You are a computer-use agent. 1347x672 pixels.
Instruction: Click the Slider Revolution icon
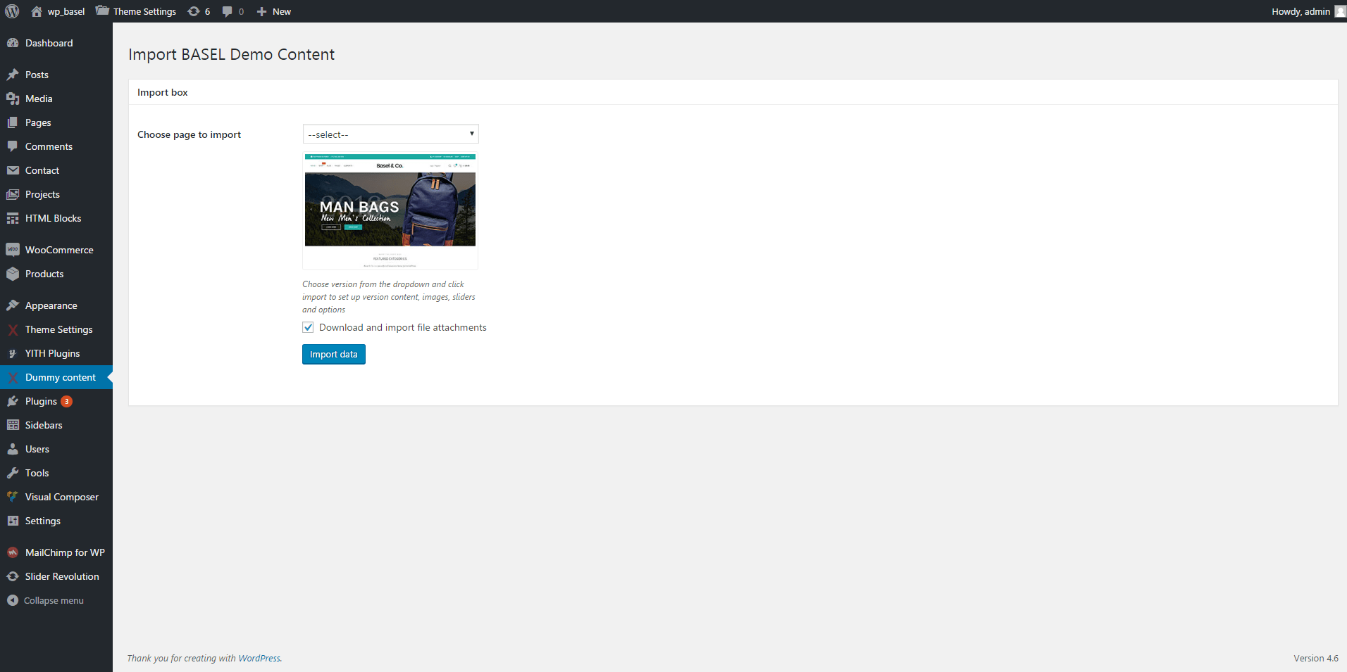[13, 576]
